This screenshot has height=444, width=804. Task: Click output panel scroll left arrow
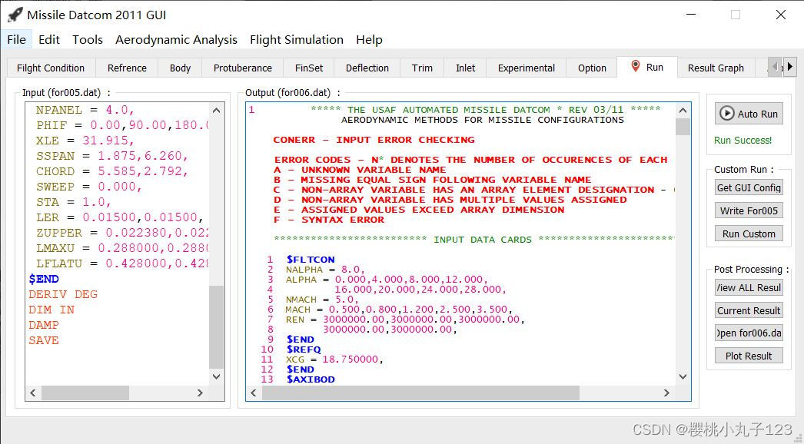click(x=254, y=393)
